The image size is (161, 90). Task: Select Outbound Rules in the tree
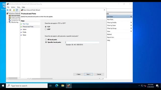[16, 18]
